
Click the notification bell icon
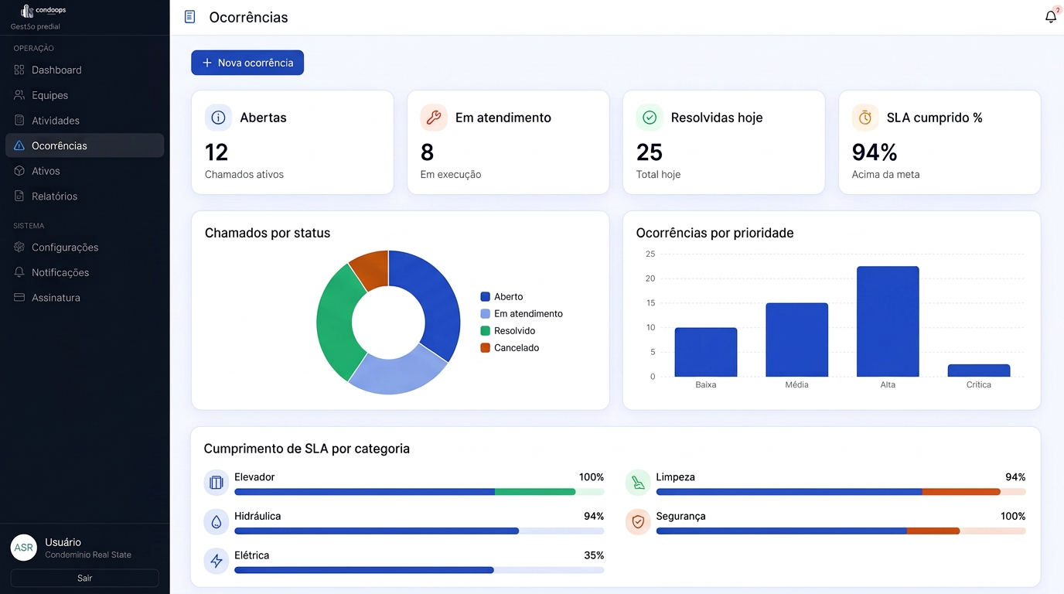1051,17
